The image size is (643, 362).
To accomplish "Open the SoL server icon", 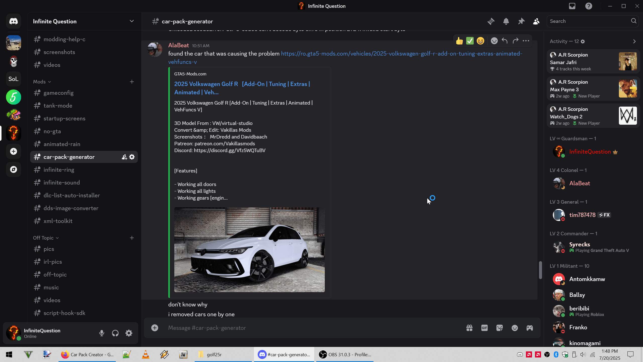I will tap(14, 79).
